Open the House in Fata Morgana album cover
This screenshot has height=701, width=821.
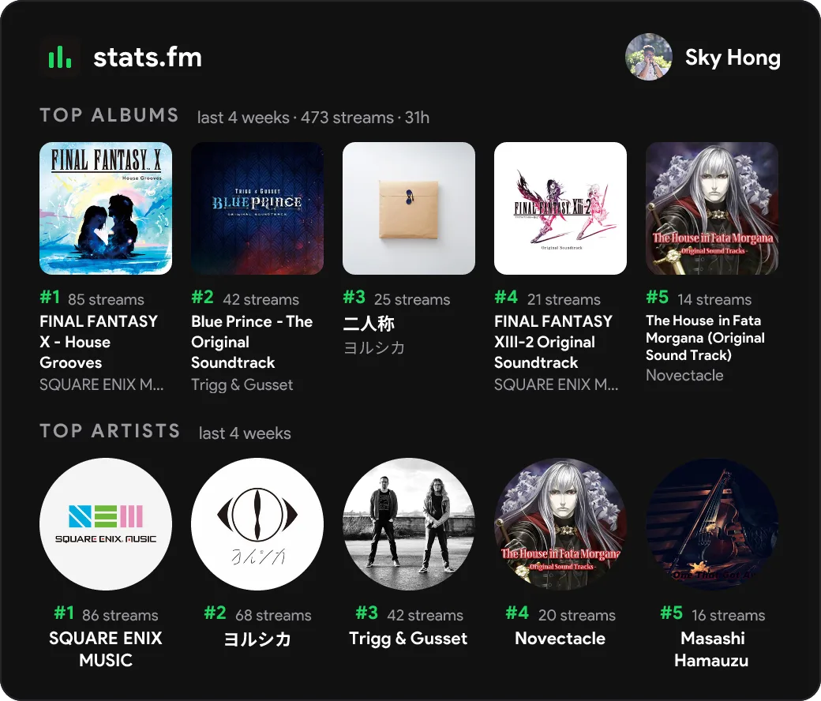pos(712,208)
